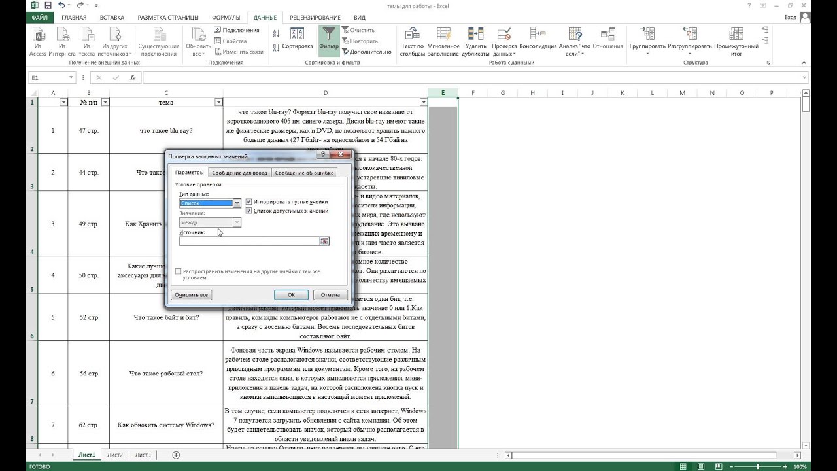Click the 100% zoom level text

point(800,466)
